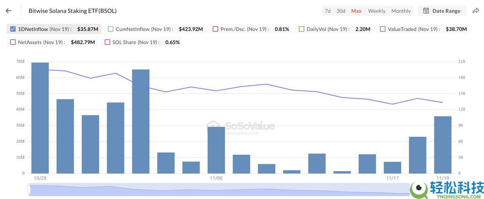Turn on the SOL Share checkbox
484x199 pixels.
pyautogui.click(x=107, y=42)
